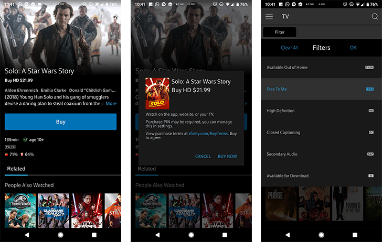Viewport: 382px width, 242px height.
Task: Open the Filter dropdown button
Action: [280, 32]
